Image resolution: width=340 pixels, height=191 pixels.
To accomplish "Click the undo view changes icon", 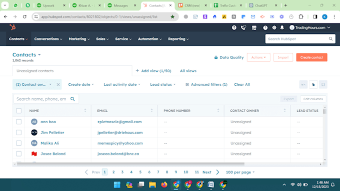I will [303, 85].
